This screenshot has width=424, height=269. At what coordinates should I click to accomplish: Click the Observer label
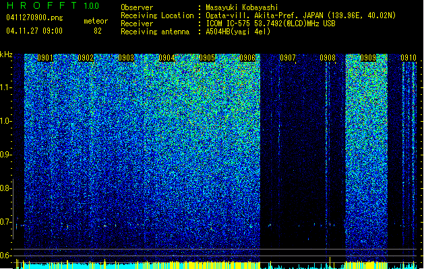pyautogui.click(x=137, y=7)
